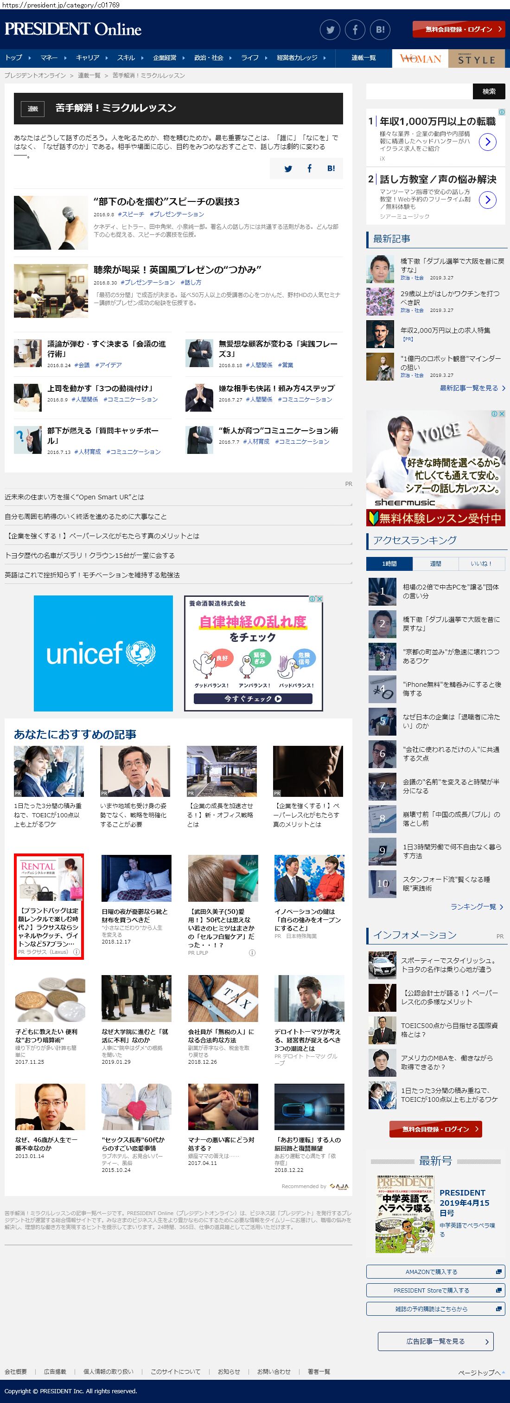
Task: Open the ランキング一覧 link
Action: coord(476,907)
